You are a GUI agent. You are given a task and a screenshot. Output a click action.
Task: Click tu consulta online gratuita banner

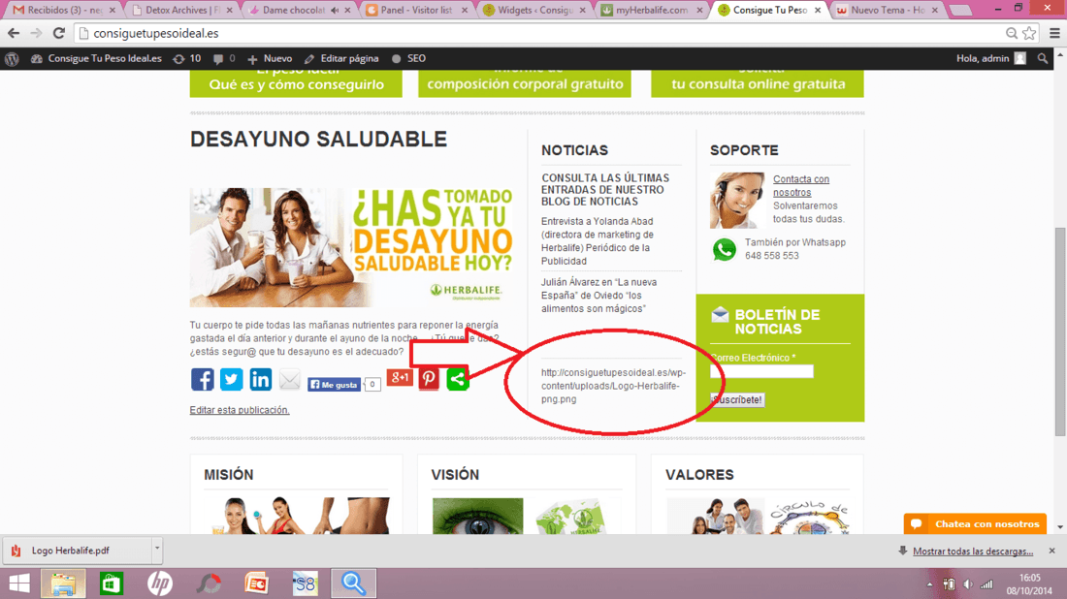point(758,83)
